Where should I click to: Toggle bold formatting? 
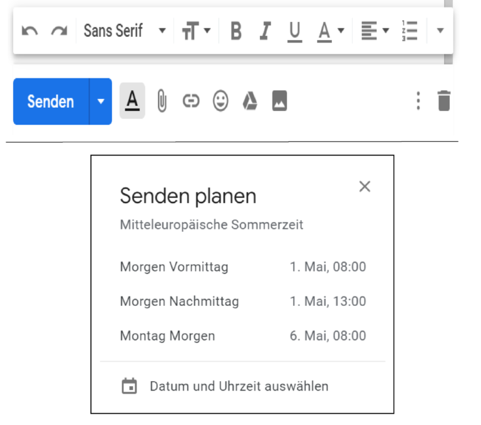236,31
